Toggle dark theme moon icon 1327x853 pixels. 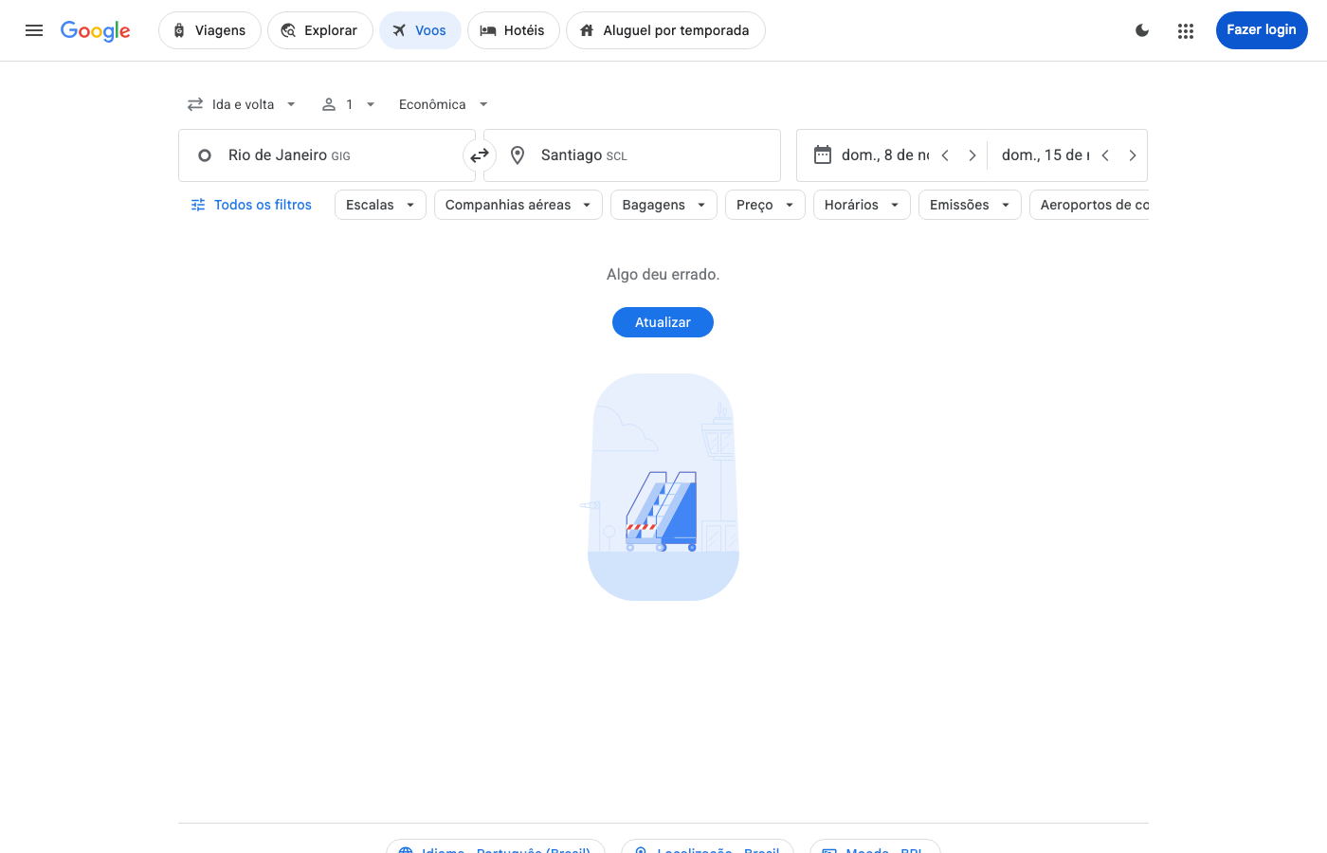[1142, 30]
